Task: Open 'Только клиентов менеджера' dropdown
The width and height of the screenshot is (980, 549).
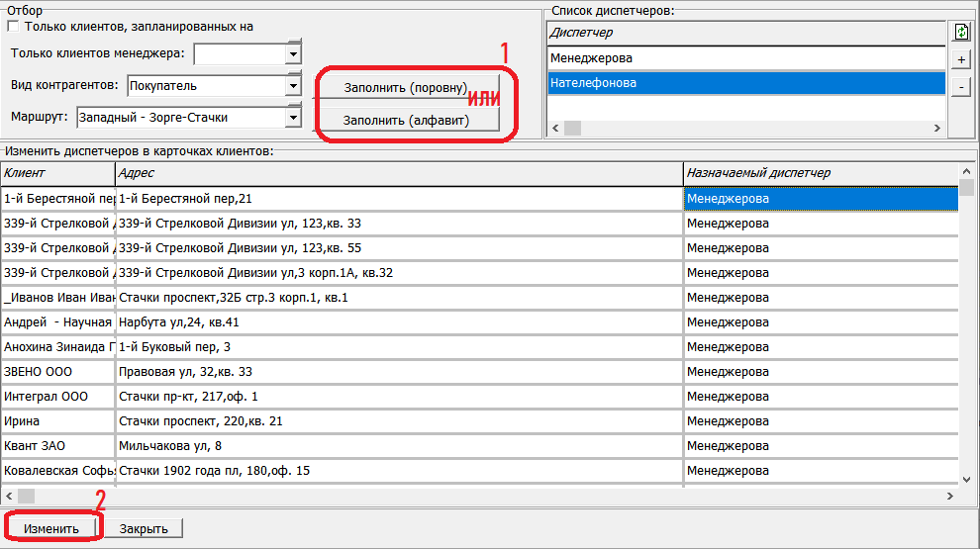Action: click(293, 53)
